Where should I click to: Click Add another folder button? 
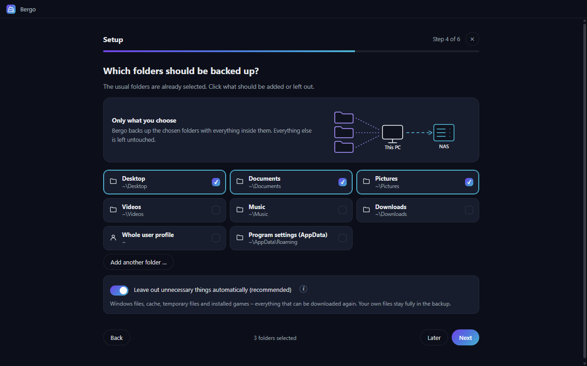(x=138, y=262)
